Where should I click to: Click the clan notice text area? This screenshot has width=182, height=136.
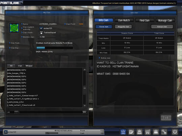135,83
